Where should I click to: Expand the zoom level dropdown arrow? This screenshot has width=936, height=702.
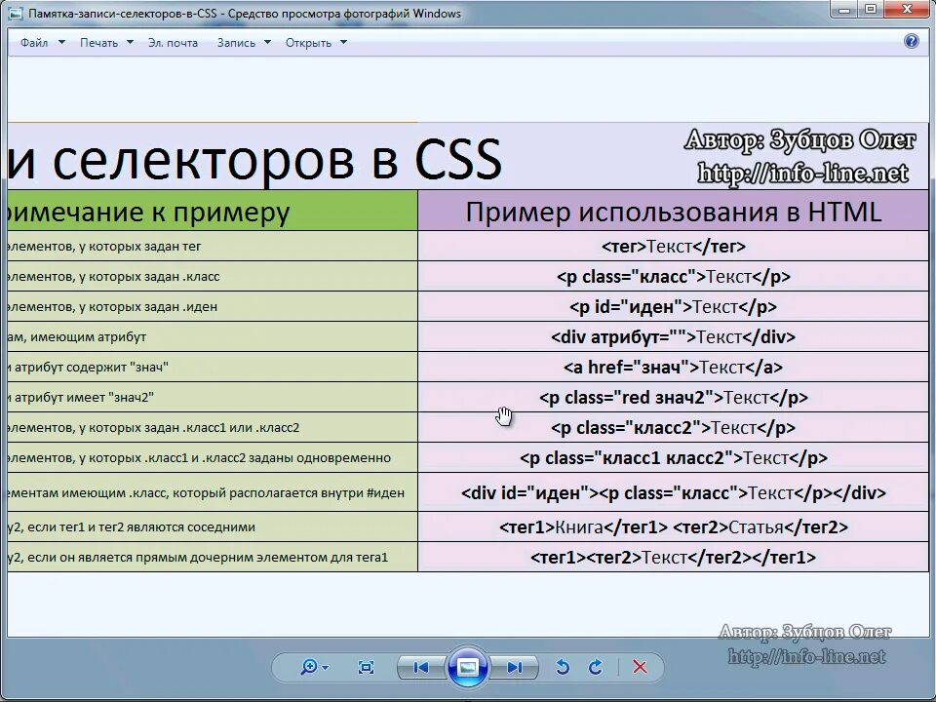[x=326, y=667]
